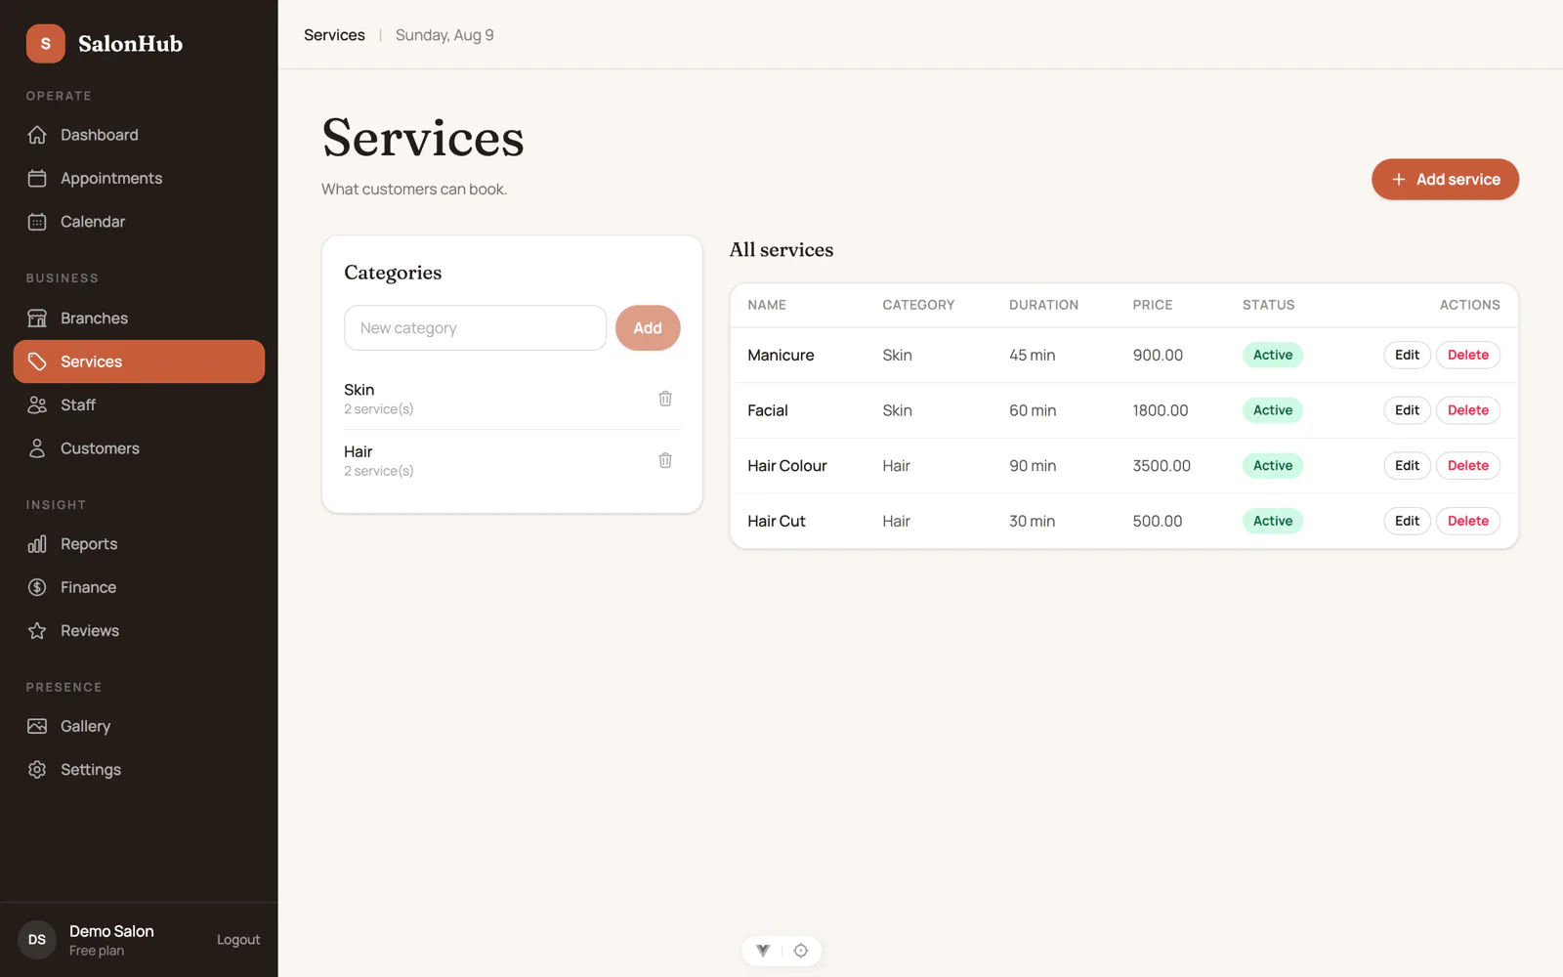Click the V icon in bottom toolbar

click(763, 951)
